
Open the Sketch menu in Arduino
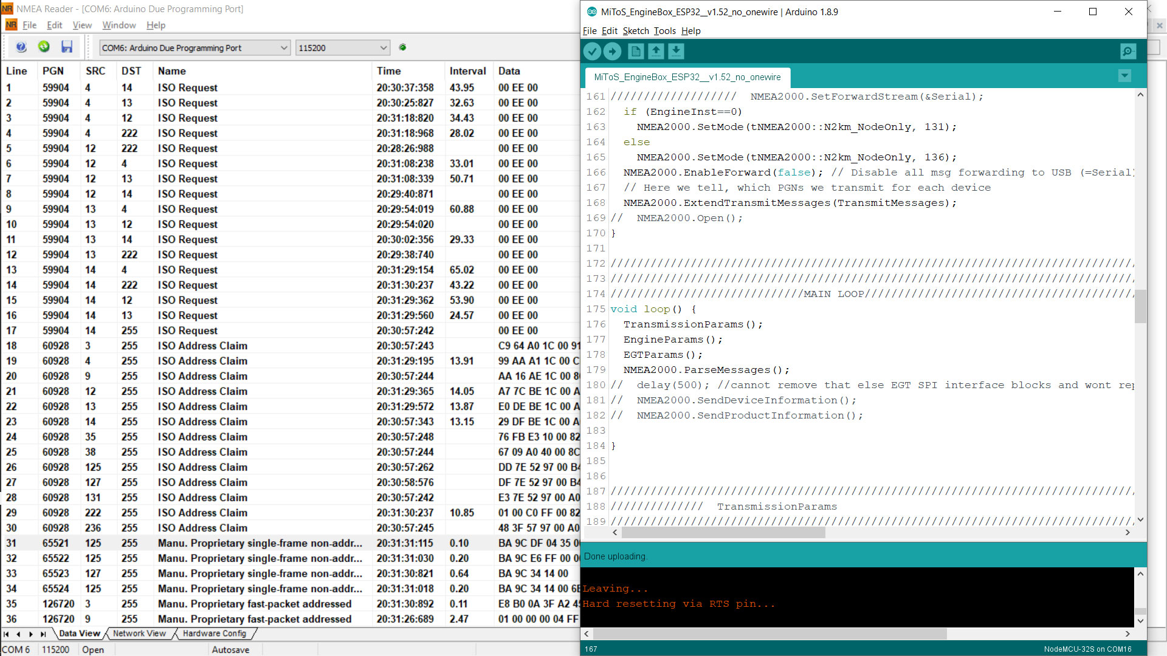pos(636,30)
